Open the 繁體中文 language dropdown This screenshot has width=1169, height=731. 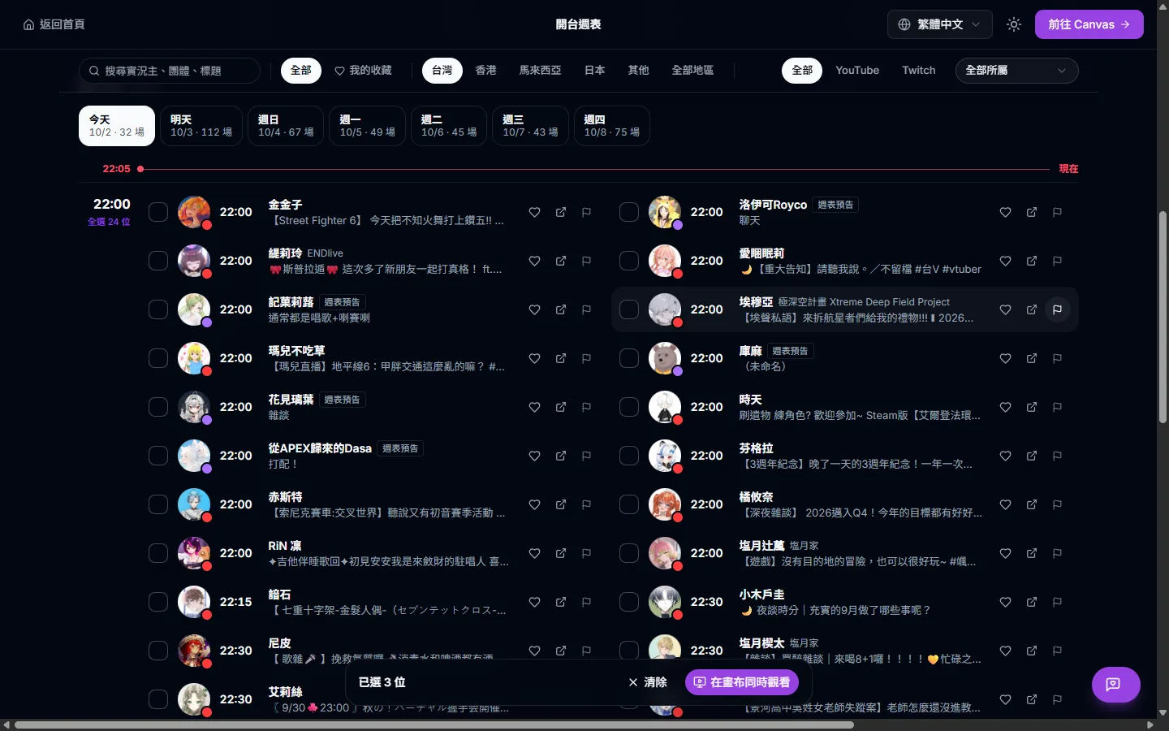click(x=939, y=24)
